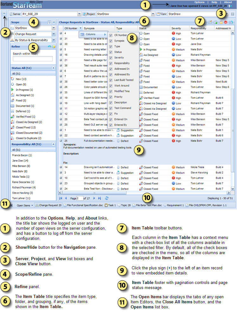
Task: Close the view with the X button
Action: point(233,14)
